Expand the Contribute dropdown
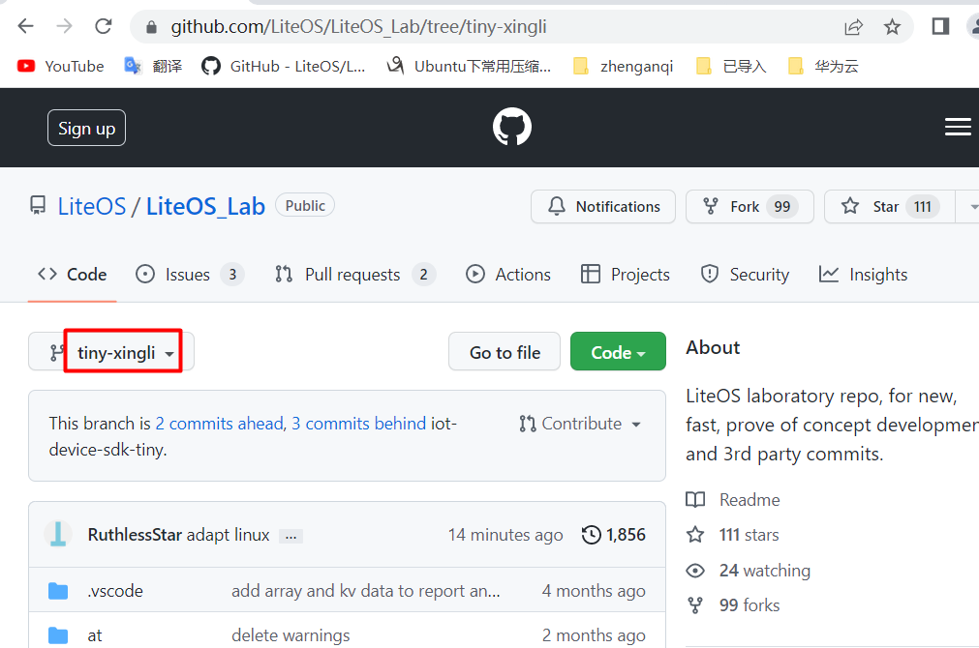This screenshot has height=648, width=979. [580, 424]
